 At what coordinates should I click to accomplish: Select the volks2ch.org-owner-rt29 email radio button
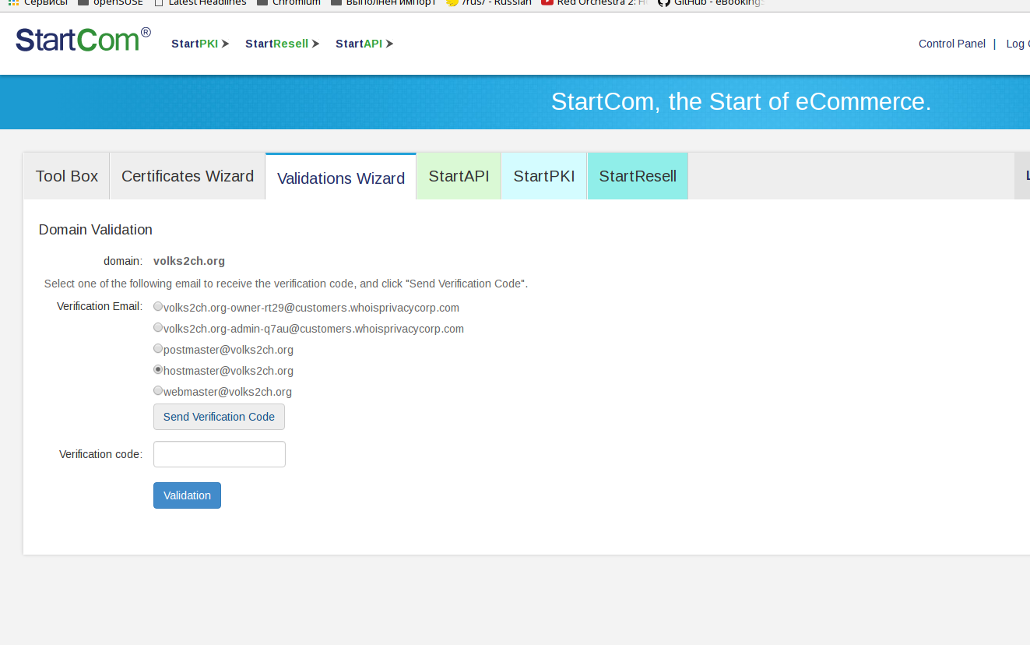point(158,307)
